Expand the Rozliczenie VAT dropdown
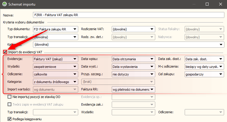 152,29
